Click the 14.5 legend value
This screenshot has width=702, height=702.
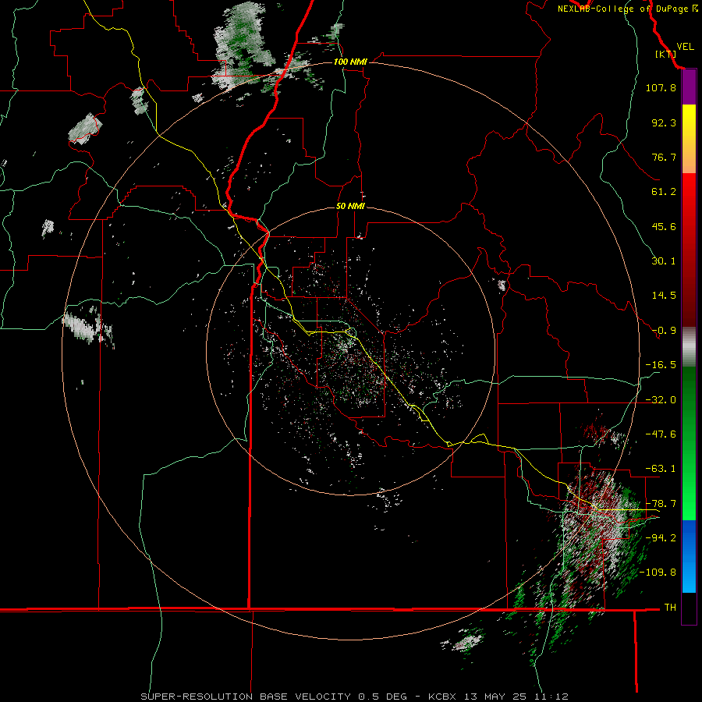[x=664, y=296]
